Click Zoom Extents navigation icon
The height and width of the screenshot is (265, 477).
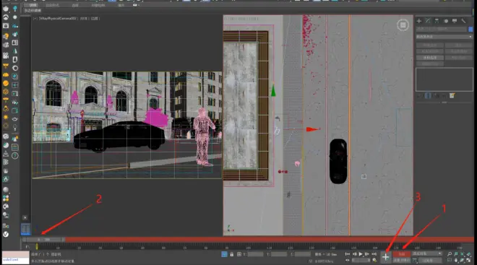point(463,254)
